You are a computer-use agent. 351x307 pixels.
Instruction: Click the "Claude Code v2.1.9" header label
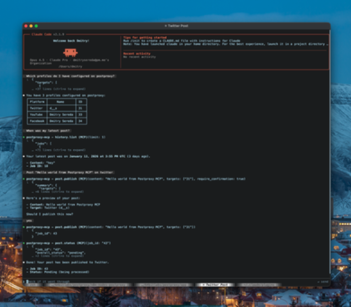[48, 34]
